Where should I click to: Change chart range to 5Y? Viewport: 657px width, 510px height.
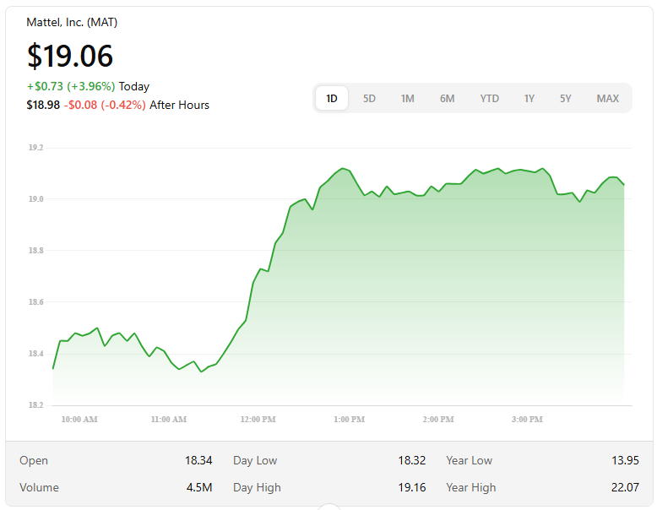coord(565,99)
